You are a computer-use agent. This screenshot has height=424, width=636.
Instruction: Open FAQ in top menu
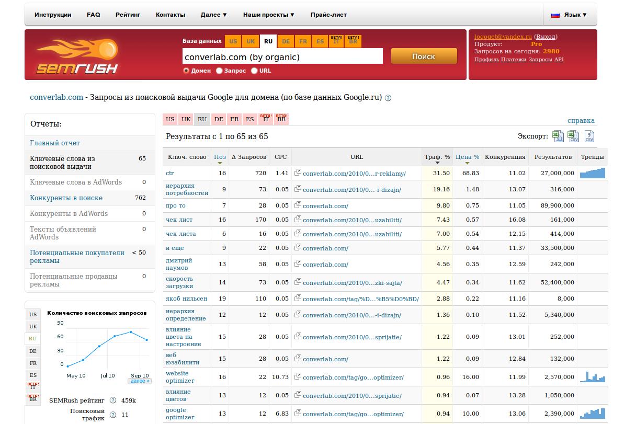(93, 15)
